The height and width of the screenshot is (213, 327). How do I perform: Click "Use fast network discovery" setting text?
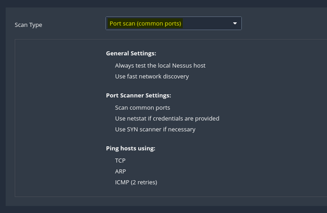(x=152, y=77)
